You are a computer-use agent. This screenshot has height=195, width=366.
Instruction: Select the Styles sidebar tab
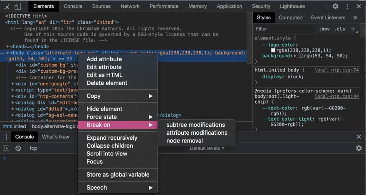pyautogui.click(x=264, y=17)
